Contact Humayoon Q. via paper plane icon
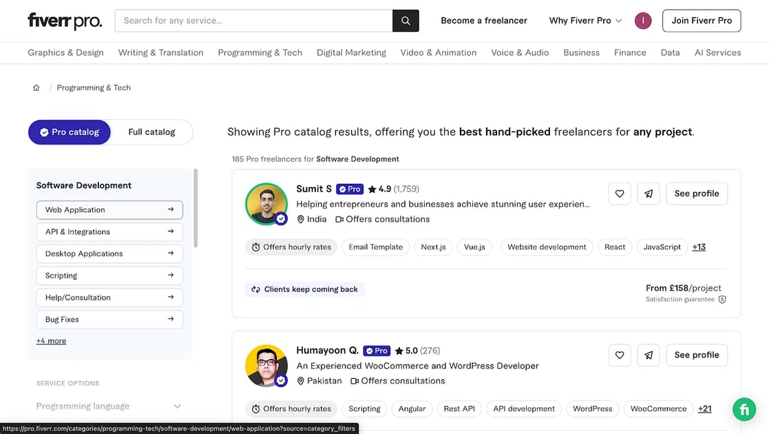 click(649, 355)
